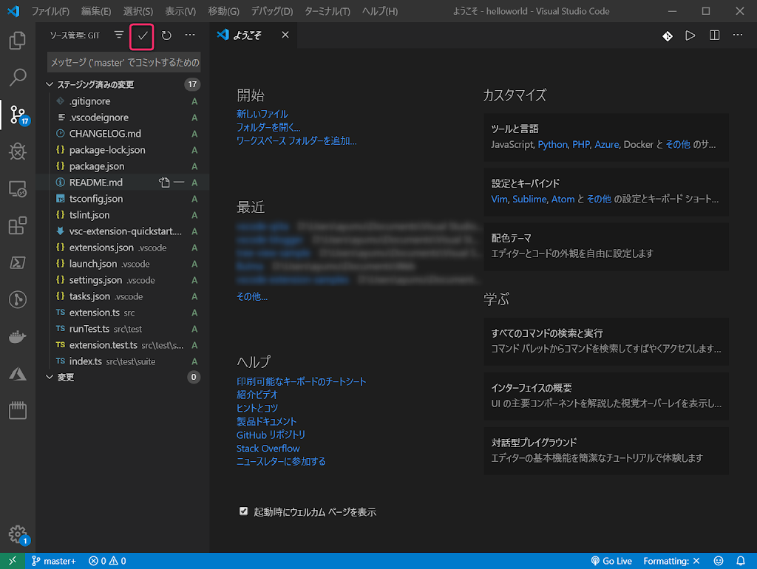Open the デバッグ(D) menu

coord(272,11)
